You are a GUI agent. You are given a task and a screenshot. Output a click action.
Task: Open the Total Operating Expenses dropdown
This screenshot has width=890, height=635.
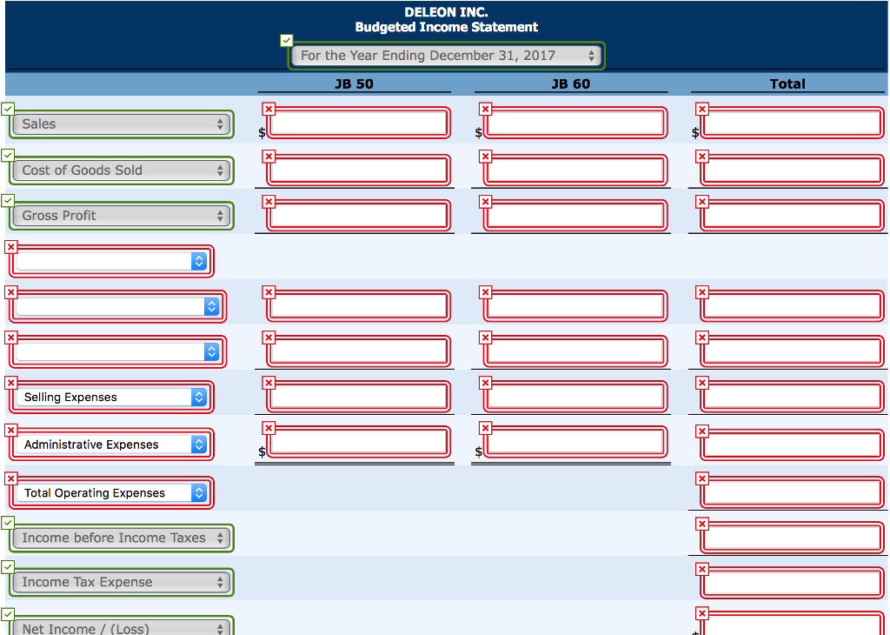[x=111, y=493]
